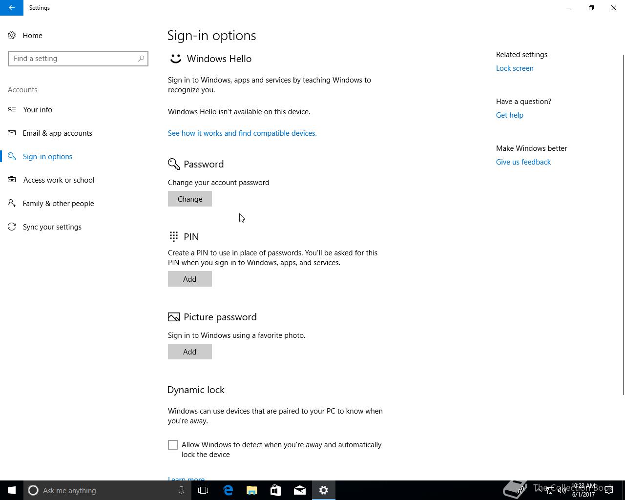Click Change button under Password

point(190,199)
